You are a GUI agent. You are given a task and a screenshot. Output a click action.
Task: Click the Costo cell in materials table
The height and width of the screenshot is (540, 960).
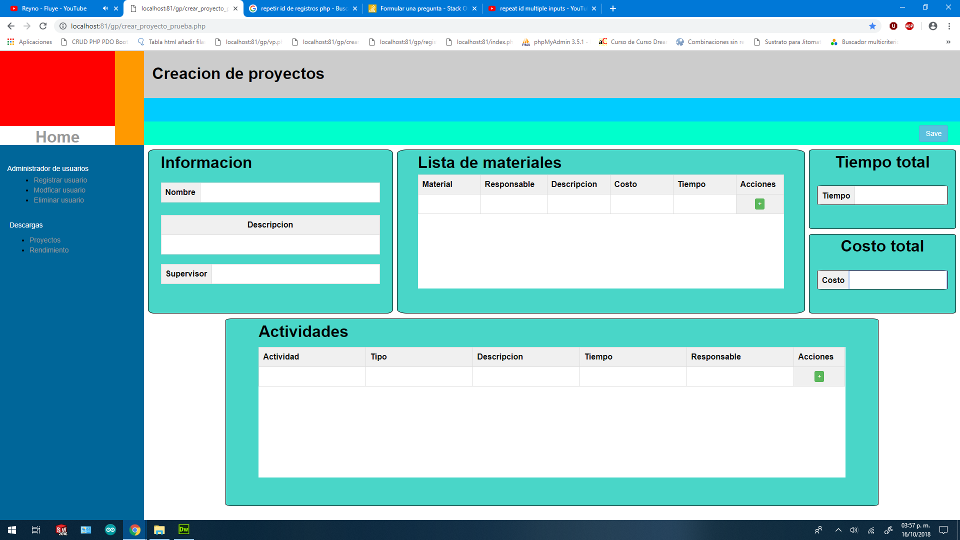(x=641, y=204)
